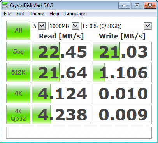Image resolution: width=158 pixels, height=143 pixels.
Task: Start the 512K benchmark test
Action: pyautogui.click(x=18, y=72)
